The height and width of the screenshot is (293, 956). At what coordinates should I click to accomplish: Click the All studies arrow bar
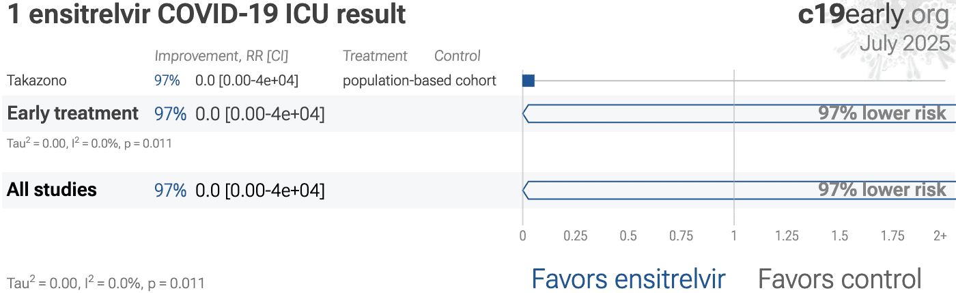click(x=736, y=190)
